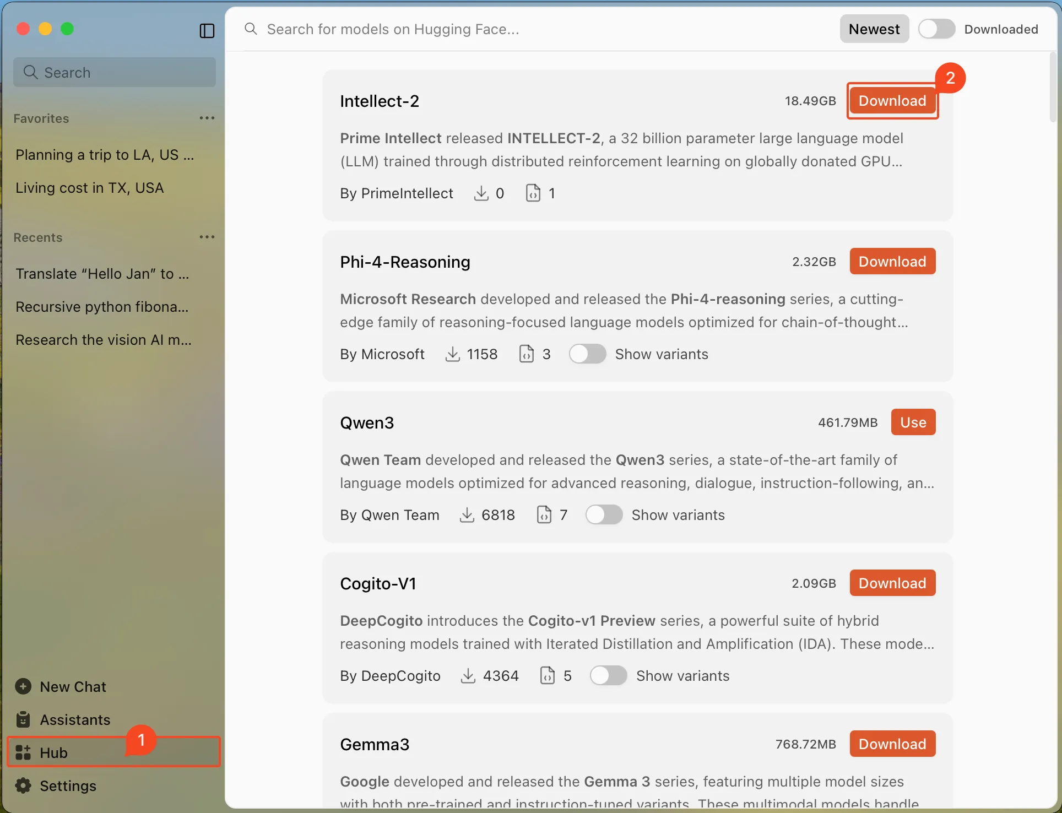Click the Intellect-2 download count icon
The image size is (1062, 813).
point(481,193)
